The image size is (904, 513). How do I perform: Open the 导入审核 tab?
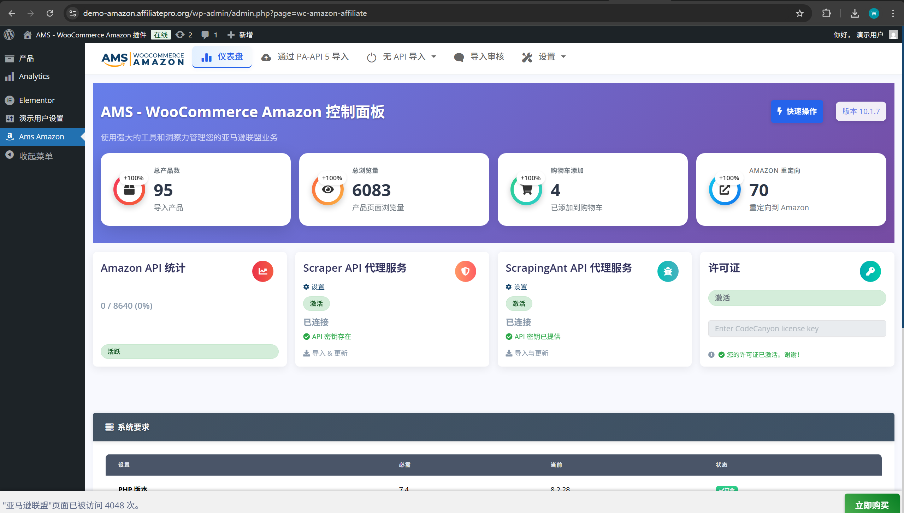479,57
